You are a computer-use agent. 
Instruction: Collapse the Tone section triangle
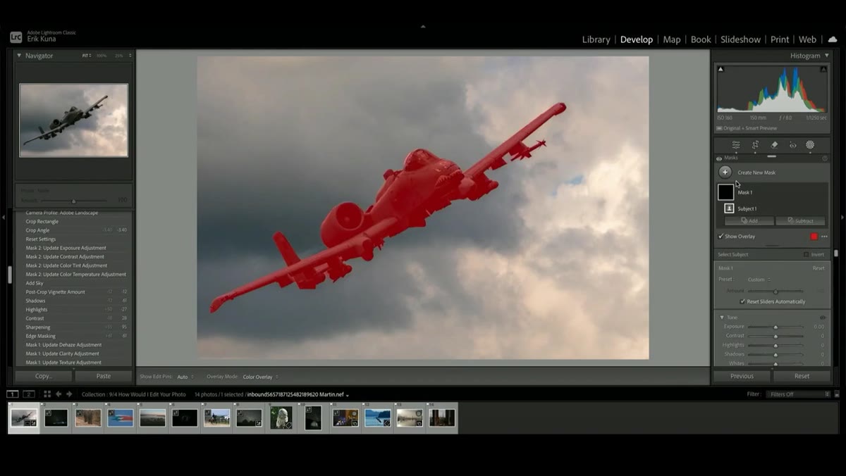[722, 318]
